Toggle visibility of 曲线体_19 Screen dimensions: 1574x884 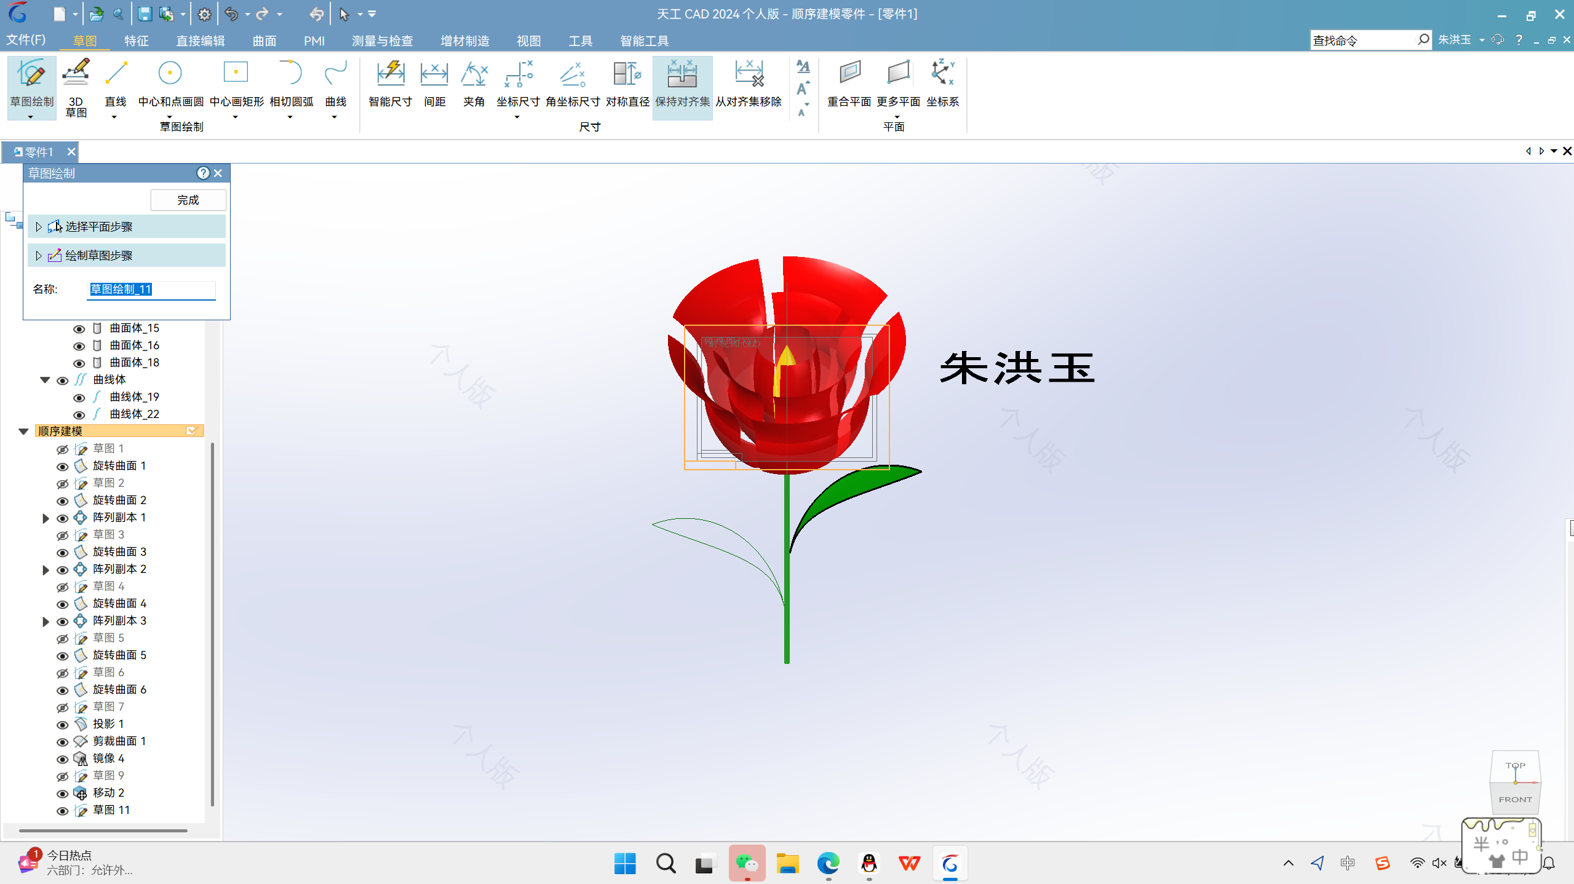pyautogui.click(x=79, y=398)
